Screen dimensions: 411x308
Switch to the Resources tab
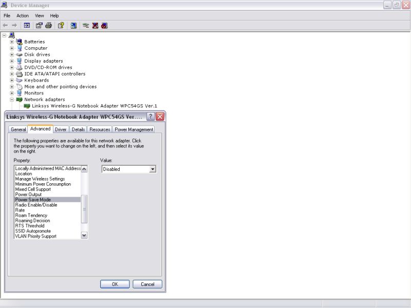[x=100, y=129]
